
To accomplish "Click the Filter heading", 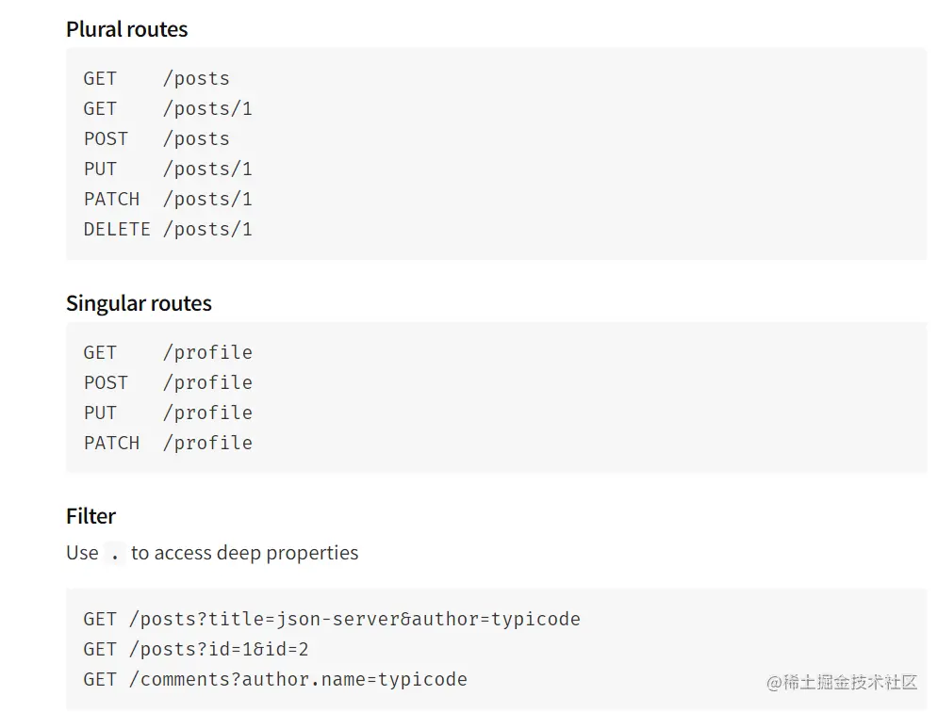I will pos(91,516).
